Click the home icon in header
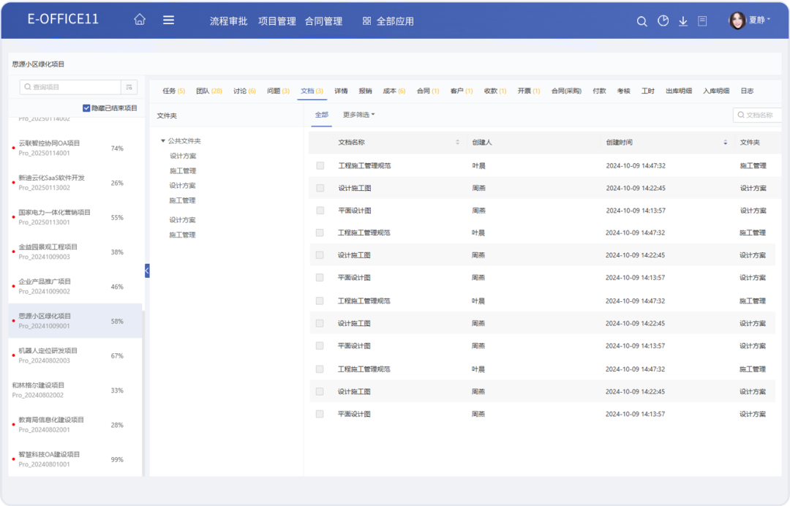This screenshot has width=790, height=506. (x=140, y=20)
